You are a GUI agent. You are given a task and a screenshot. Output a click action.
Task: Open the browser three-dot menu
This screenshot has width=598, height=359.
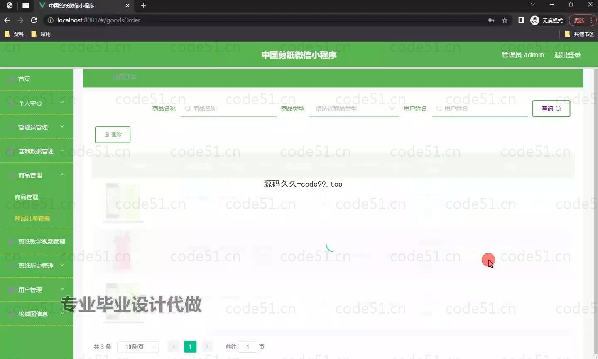click(x=591, y=20)
